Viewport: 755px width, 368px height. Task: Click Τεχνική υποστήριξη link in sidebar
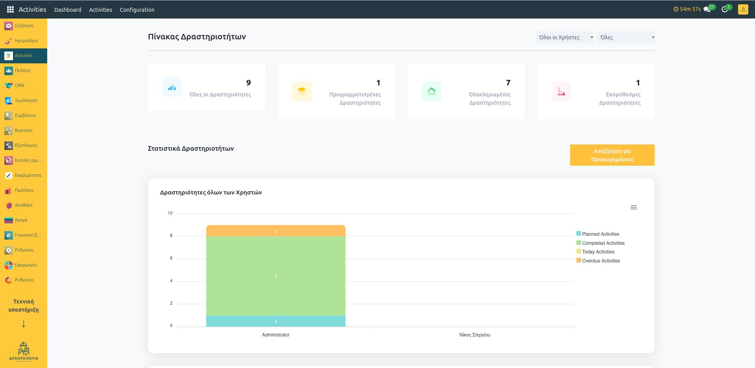point(24,306)
